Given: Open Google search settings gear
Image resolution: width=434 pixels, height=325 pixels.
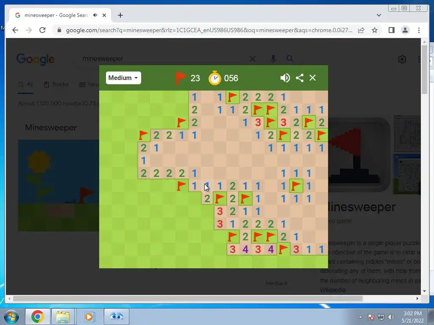Looking at the screenshot, I should click(x=402, y=59).
